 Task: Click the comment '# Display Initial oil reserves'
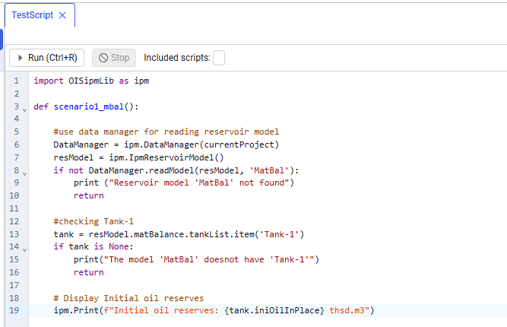tap(128, 298)
